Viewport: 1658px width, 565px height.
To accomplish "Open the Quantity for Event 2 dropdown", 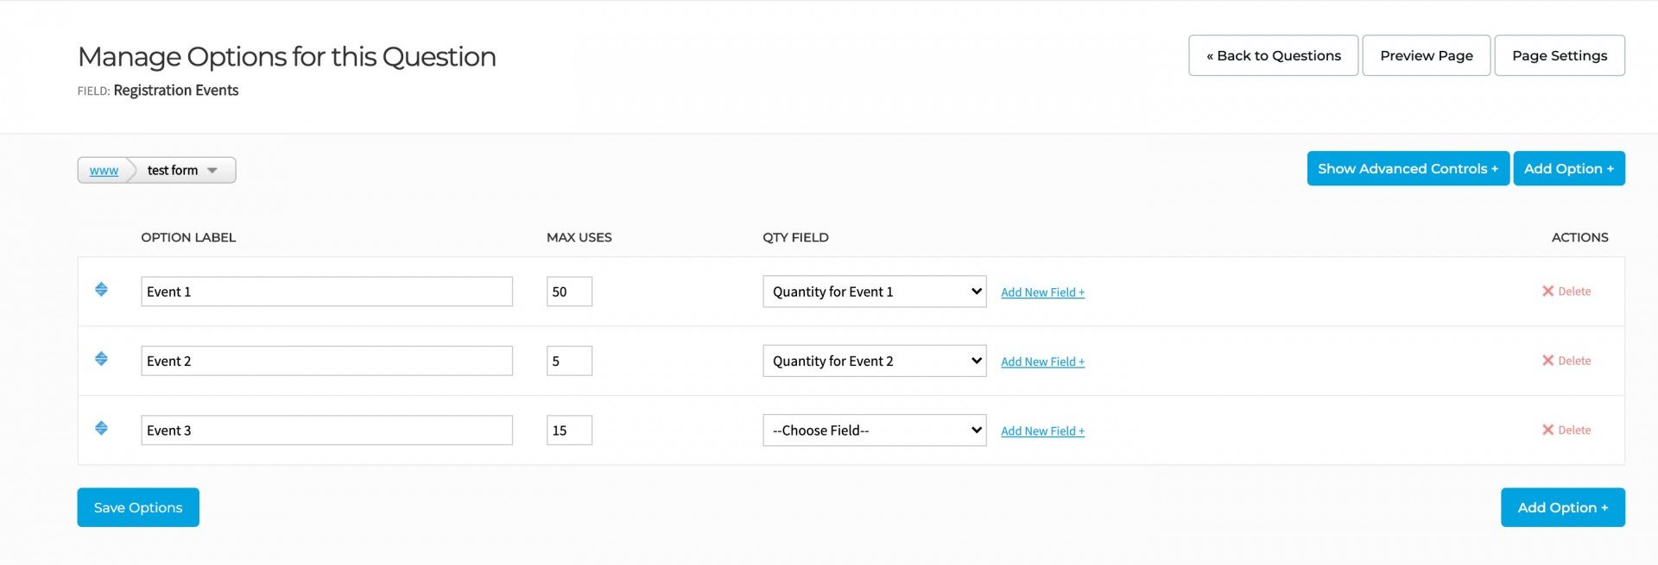I will click(874, 361).
